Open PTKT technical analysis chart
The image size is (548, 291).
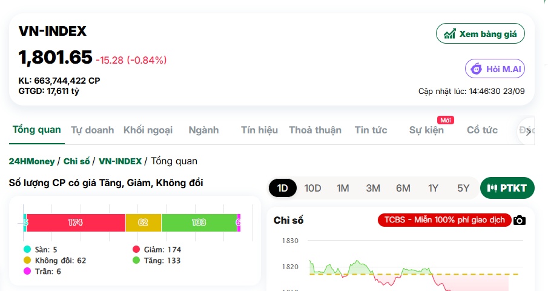point(507,188)
